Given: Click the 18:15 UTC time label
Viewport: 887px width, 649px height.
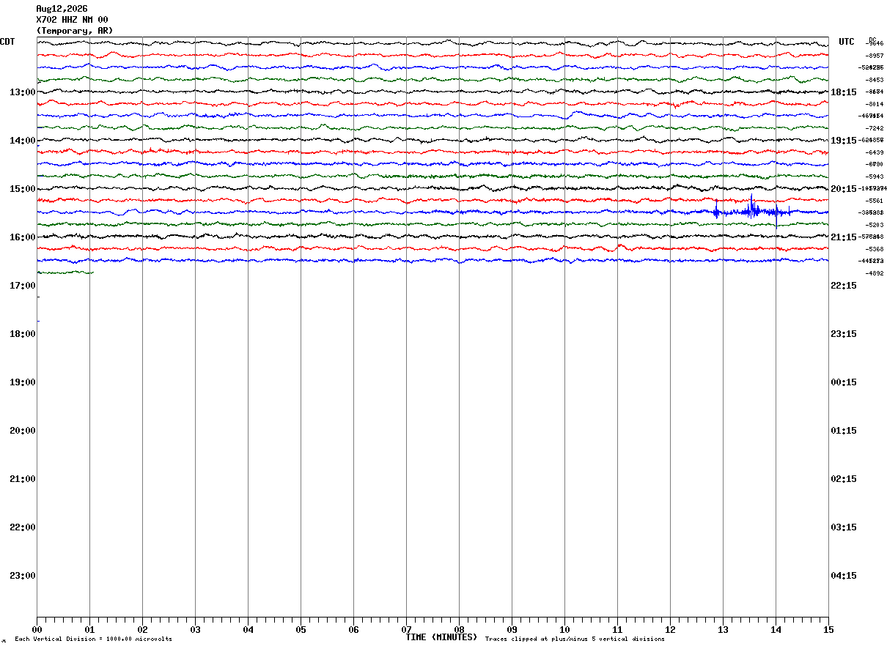Looking at the screenshot, I should [x=844, y=92].
